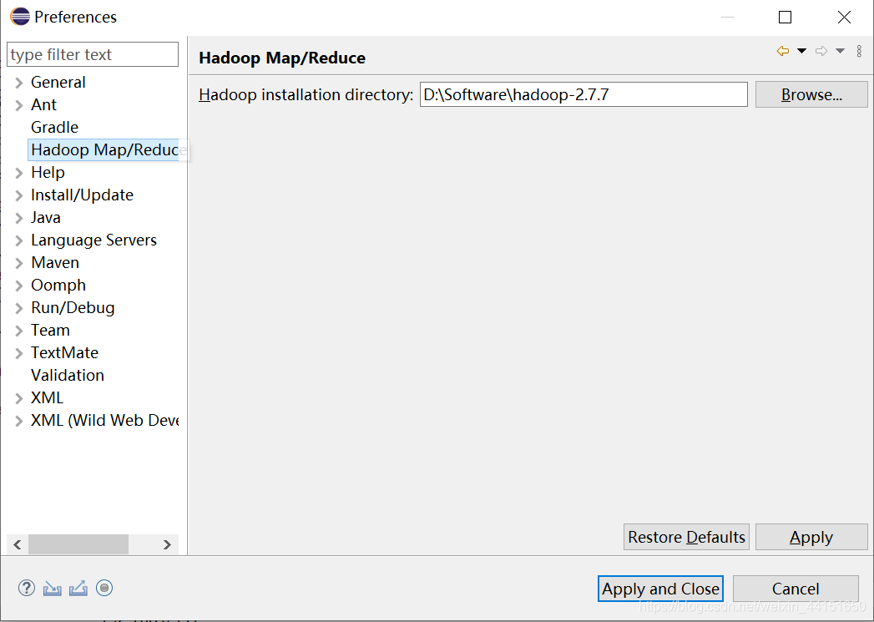Expand the Java preferences section
This screenshot has height=622, width=874.
pyautogui.click(x=18, y=217)
